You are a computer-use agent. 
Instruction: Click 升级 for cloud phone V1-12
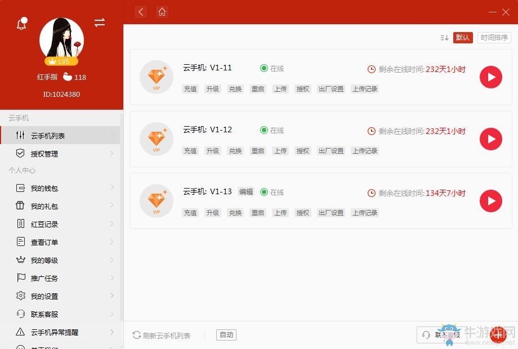213,151
